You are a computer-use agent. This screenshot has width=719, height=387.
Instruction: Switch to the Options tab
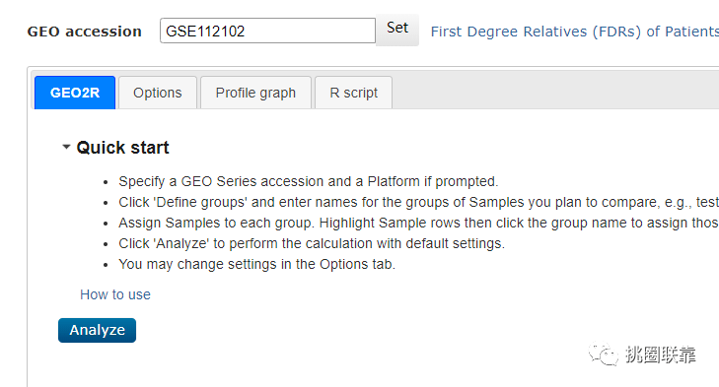pos(157,93)
